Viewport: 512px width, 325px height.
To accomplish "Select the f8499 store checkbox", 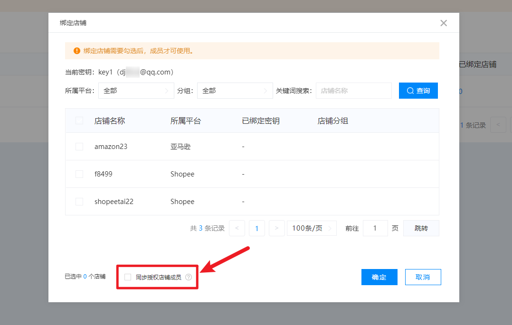I will coord(79,174).
